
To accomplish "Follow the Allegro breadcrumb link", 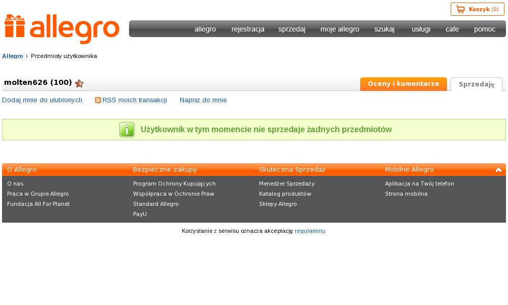I will pos(13,56).
